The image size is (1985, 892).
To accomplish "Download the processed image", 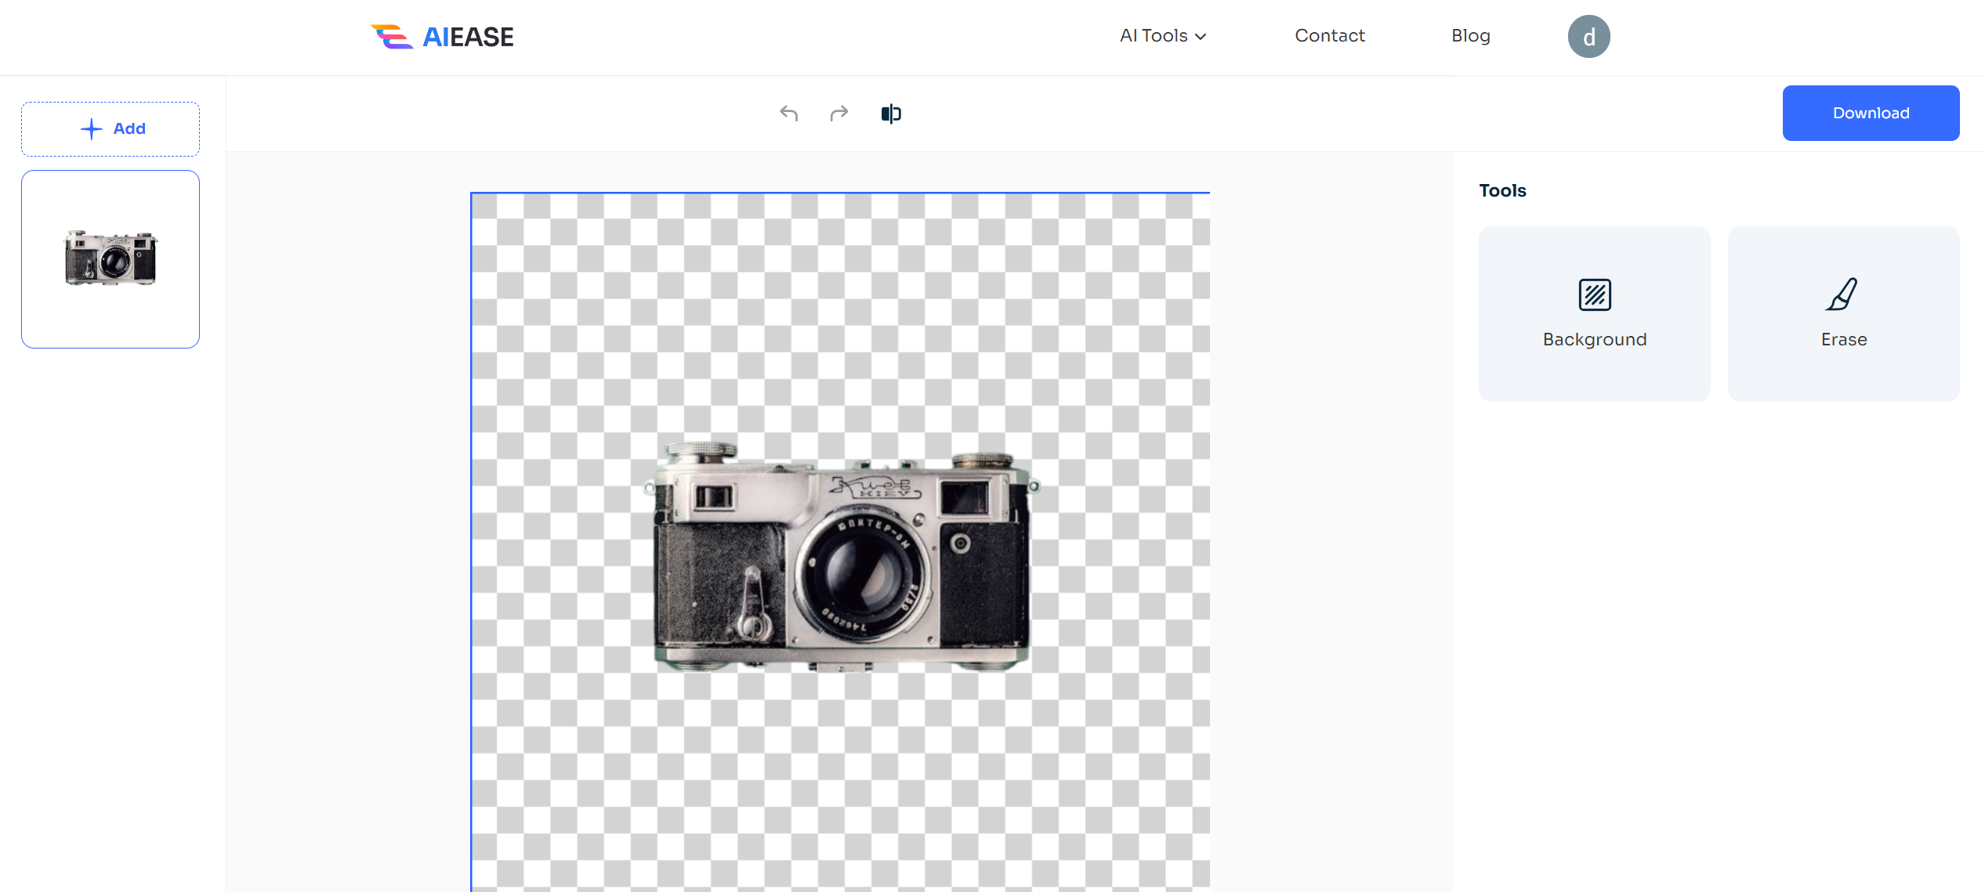I will (1871, 113).
